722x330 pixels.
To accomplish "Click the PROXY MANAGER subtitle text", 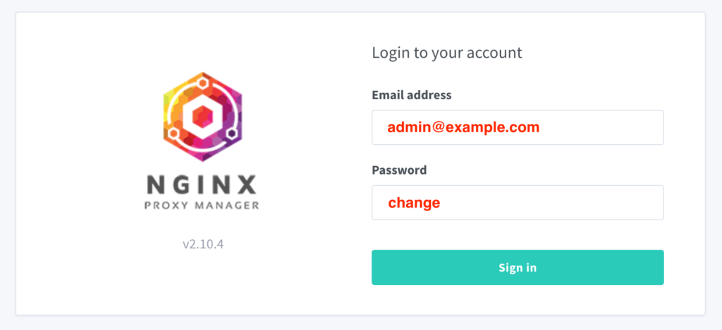I will (202, 205).
